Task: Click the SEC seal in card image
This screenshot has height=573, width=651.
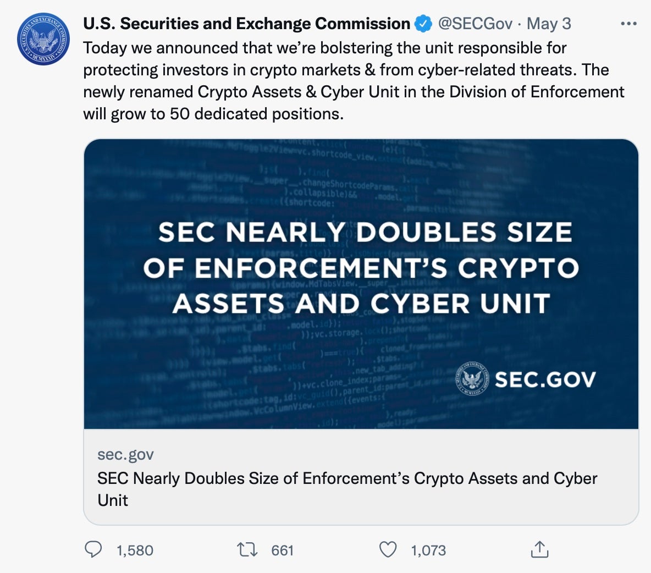Action: pyautogui.click(x=472, y=379)
